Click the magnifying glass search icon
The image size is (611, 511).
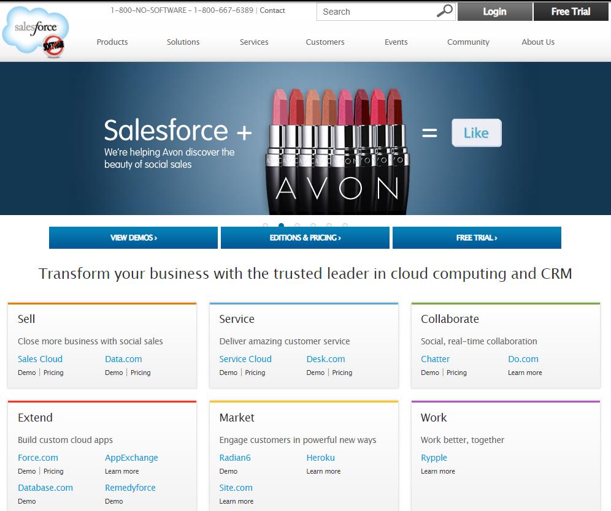coord(444,11)
